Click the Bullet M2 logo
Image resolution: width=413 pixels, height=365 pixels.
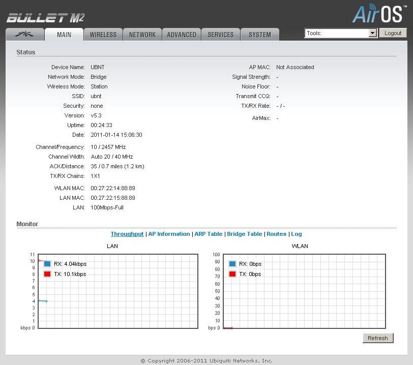pos(46,18)
